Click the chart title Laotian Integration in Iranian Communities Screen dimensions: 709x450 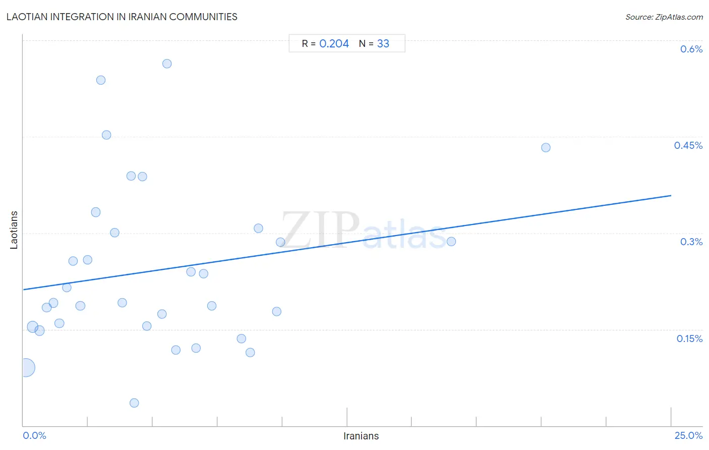point(122,17)
